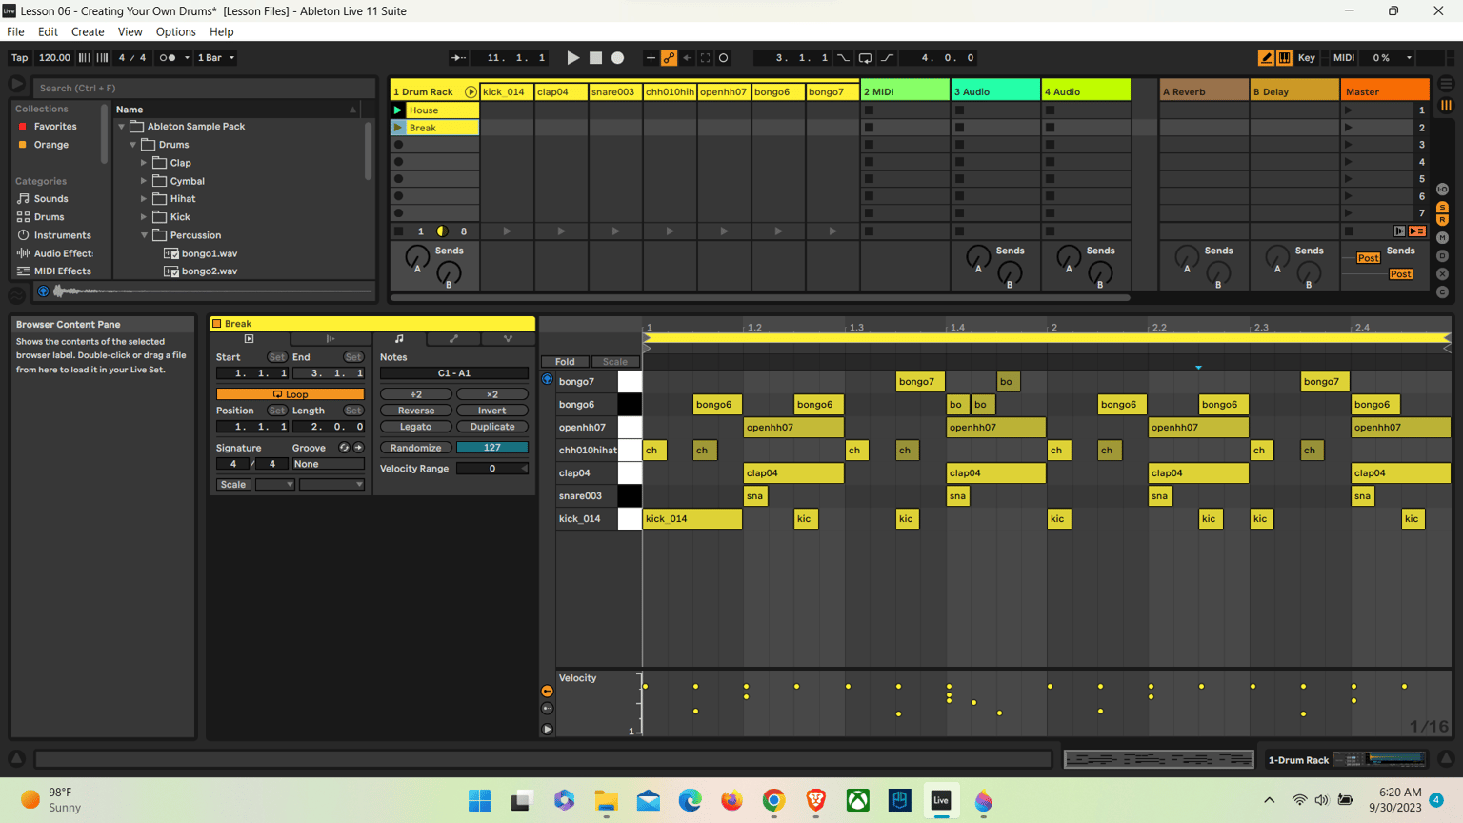Collapse the Drums folder in browser
Screen dimensions: 1463x823
tap(132, 145)
